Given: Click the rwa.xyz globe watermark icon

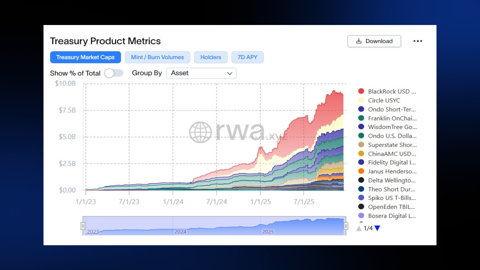Looking at the screenshot, I should [x=200, y=132].
